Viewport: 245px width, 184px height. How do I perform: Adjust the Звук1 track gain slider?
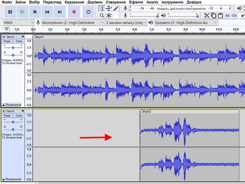click(13, 47)
